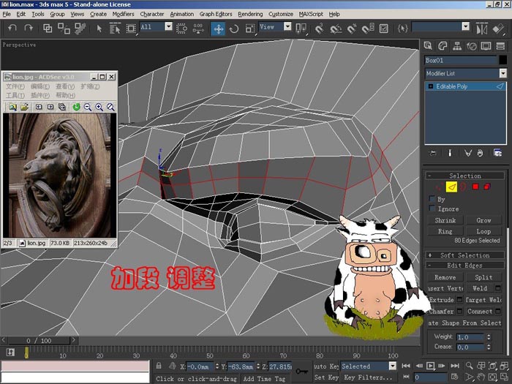Switch to the Utilities command panel
Image resolution: width=512 pixels, height=384 pixels.
point(500,45)
